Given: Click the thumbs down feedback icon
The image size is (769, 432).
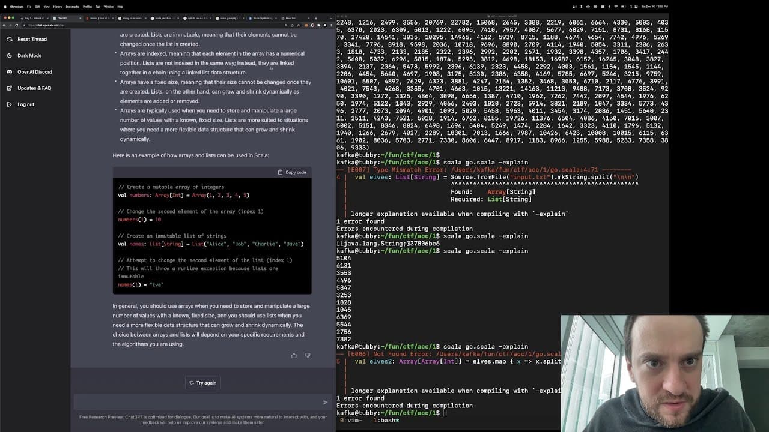Looking at the screenshot, I should pos(307,355).
